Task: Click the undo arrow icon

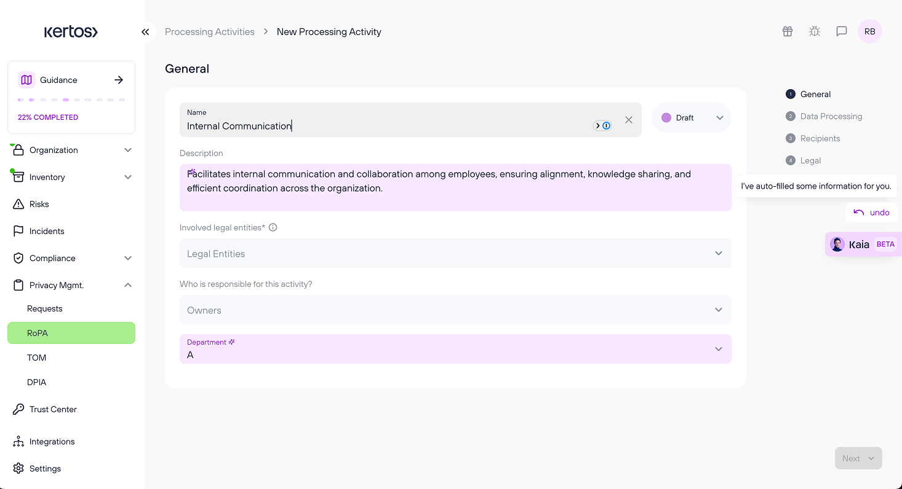Action: click(x=859, y=213)
